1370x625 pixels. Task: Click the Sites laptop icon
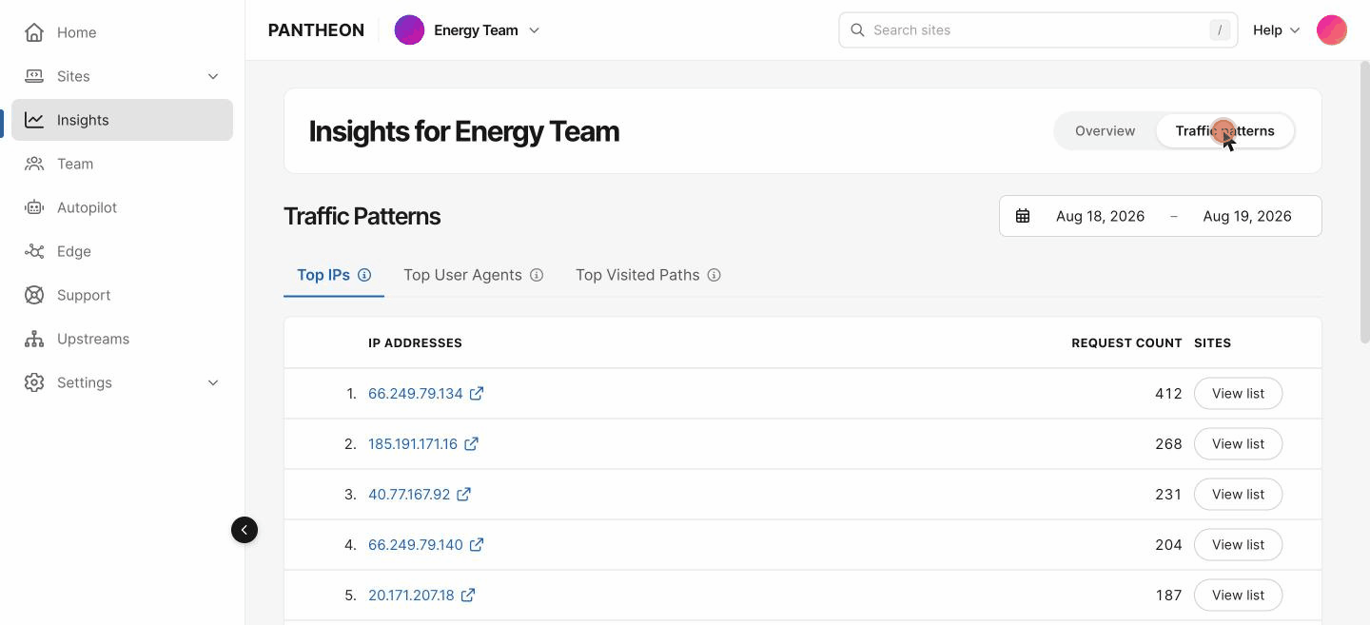click(34, 76)
